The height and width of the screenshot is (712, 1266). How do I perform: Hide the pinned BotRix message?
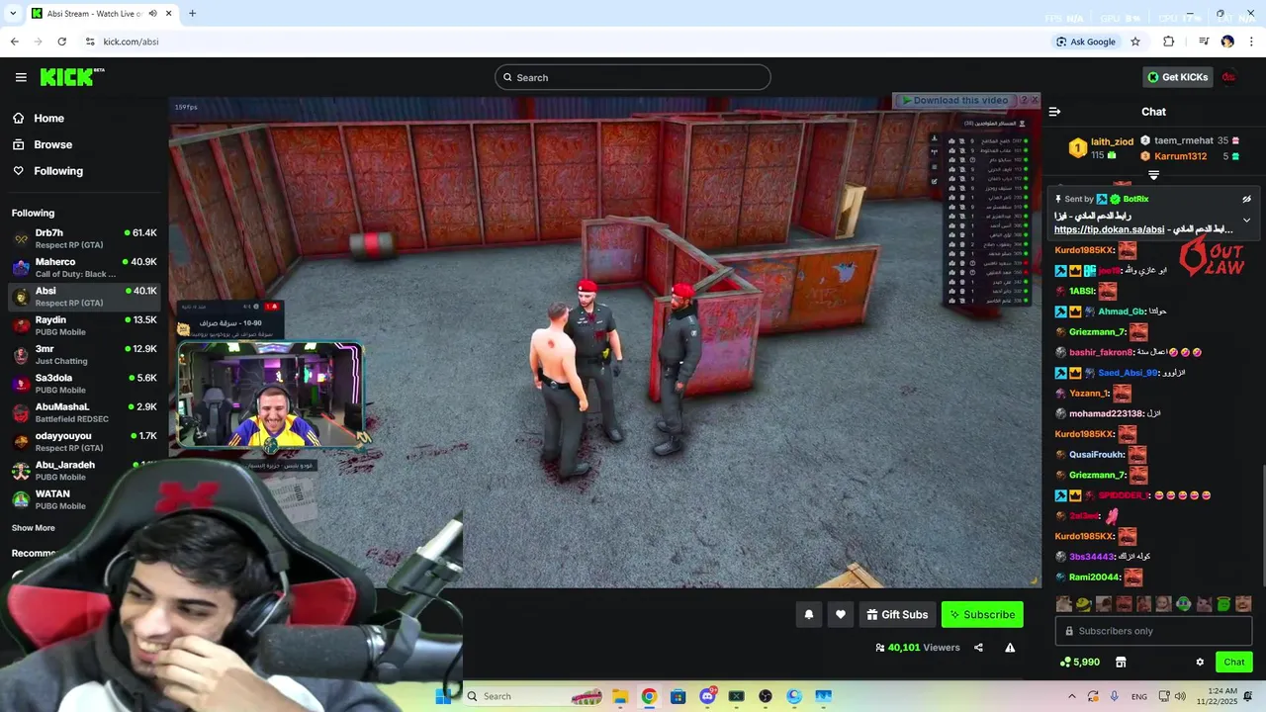coord(1246,199)
